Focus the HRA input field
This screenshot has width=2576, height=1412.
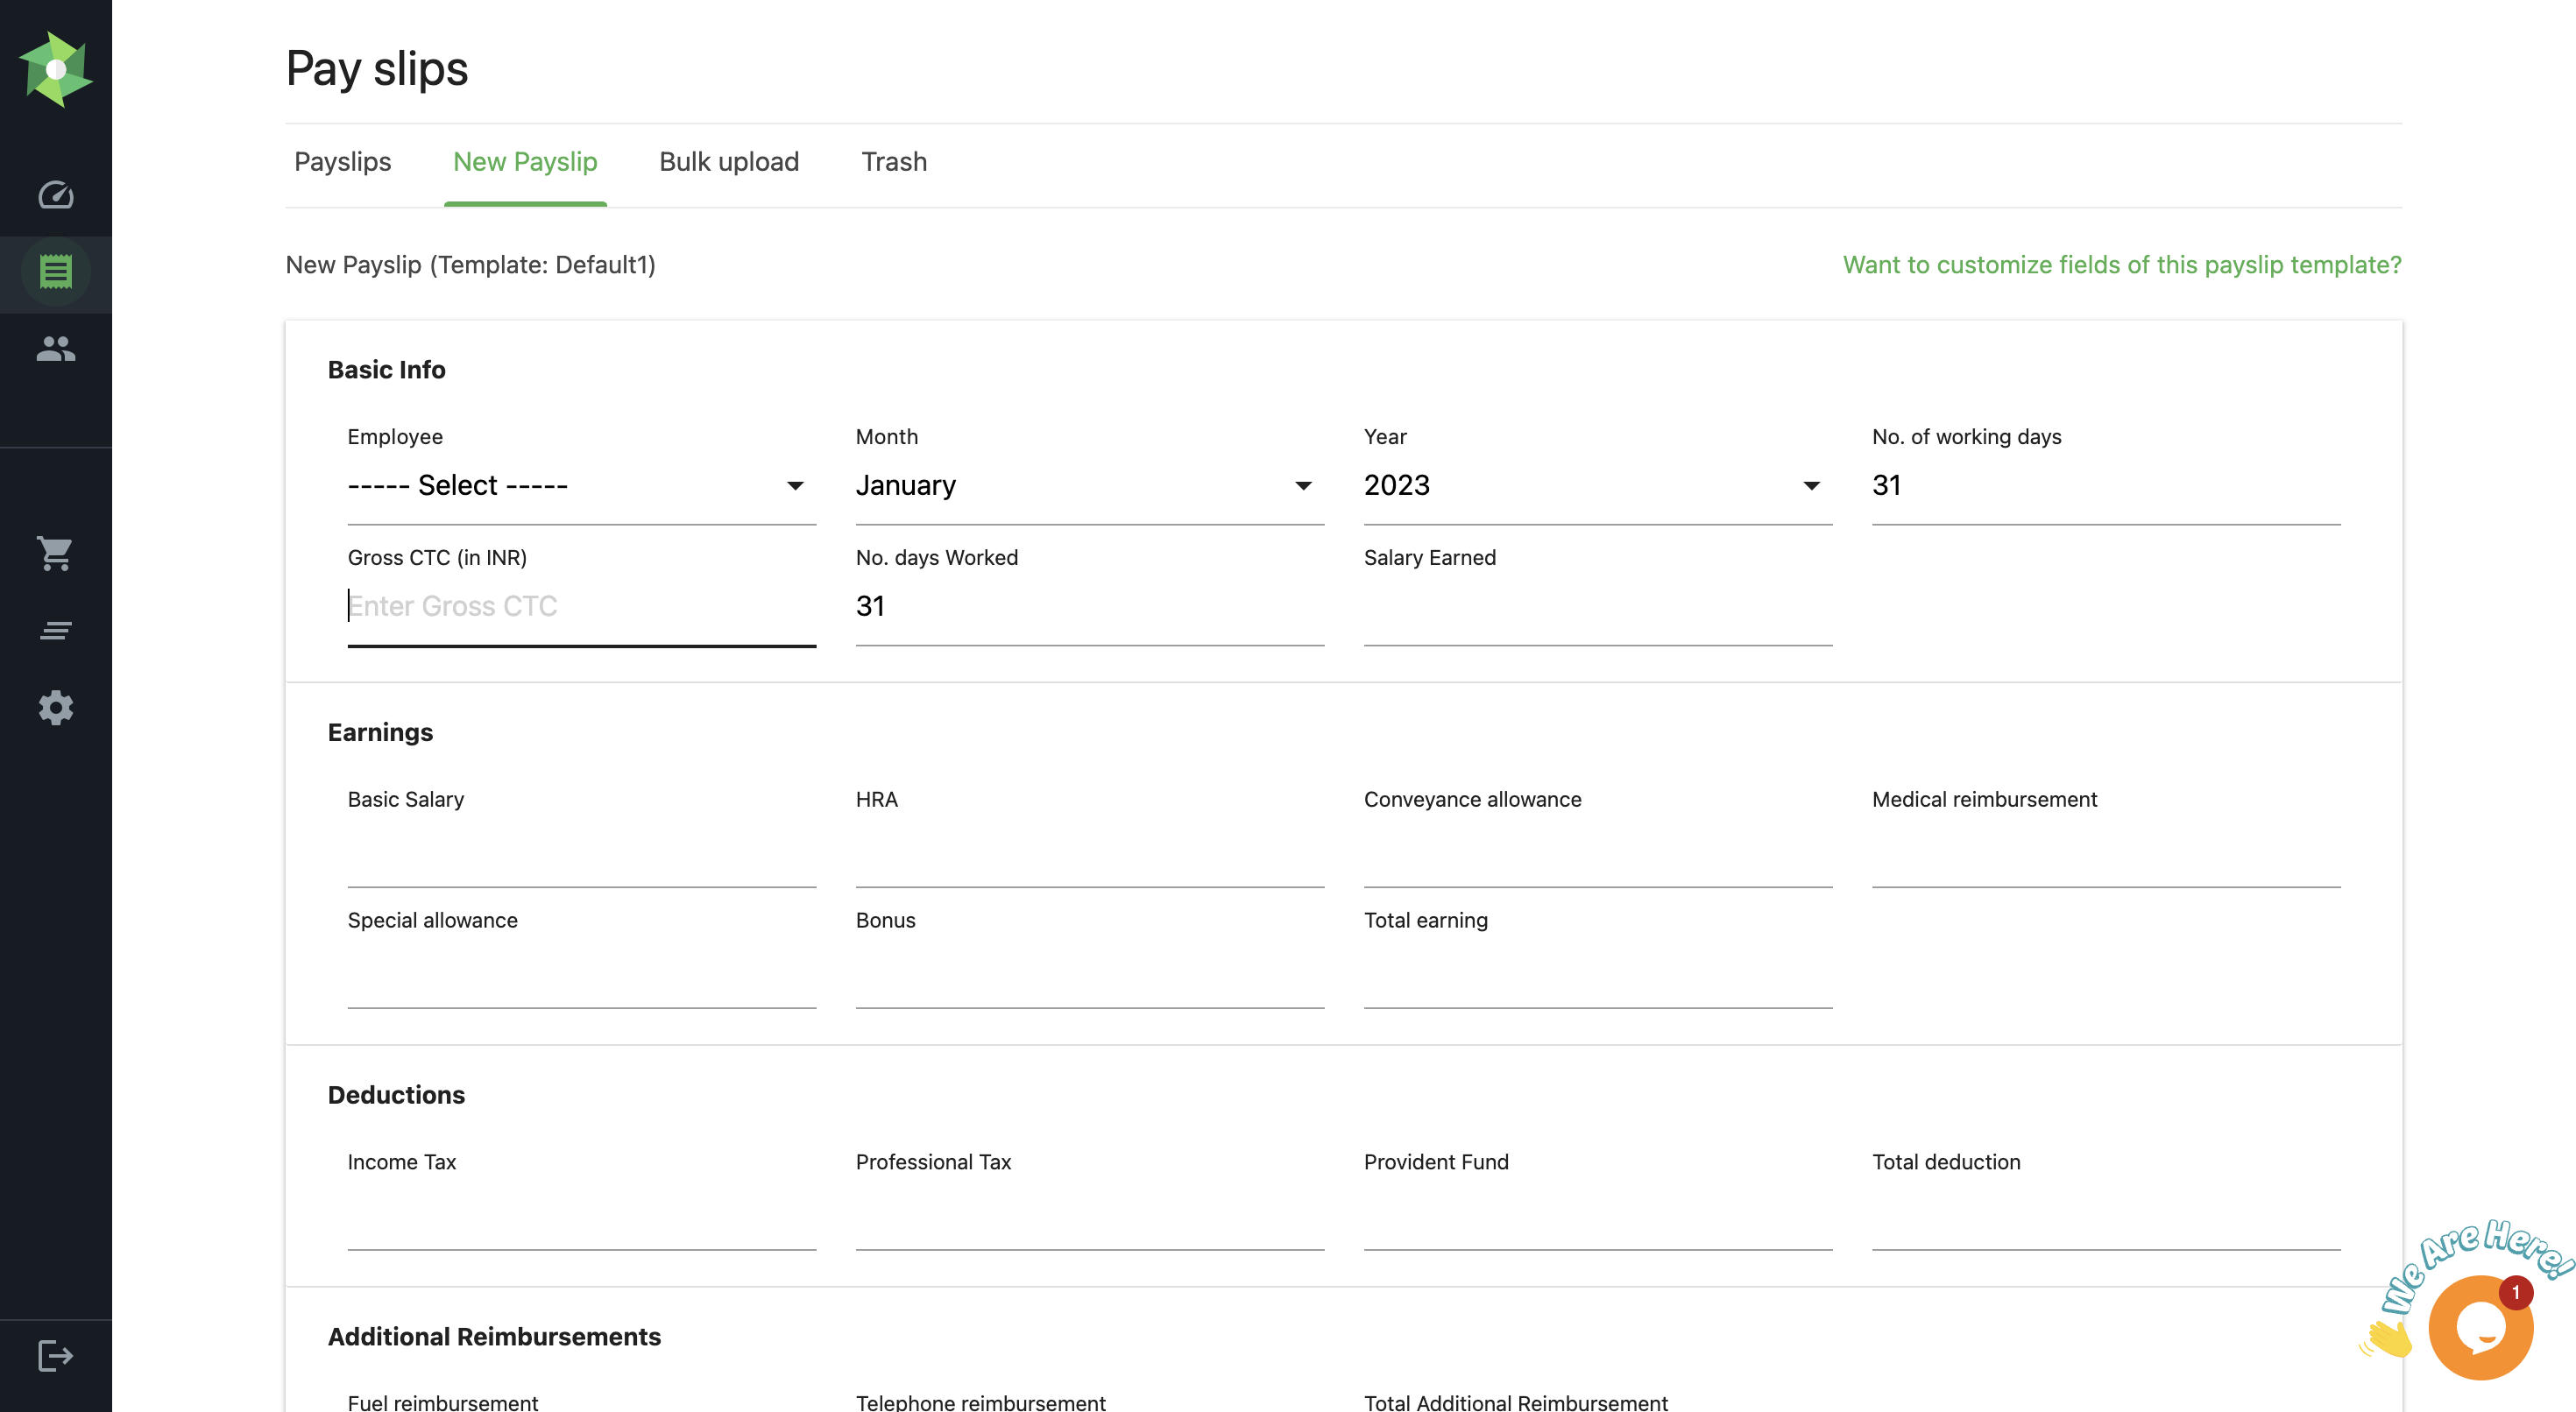1089,848
